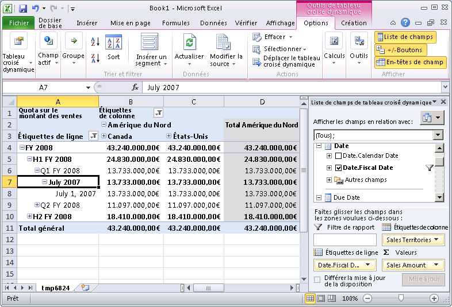Open the Sélectionner menu
This screenshot has height=307, width=452.
coord(279,49)
